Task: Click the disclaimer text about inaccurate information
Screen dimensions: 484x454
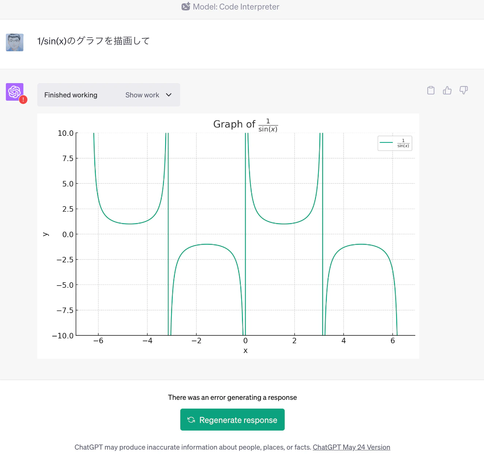Action: point(193,447)
